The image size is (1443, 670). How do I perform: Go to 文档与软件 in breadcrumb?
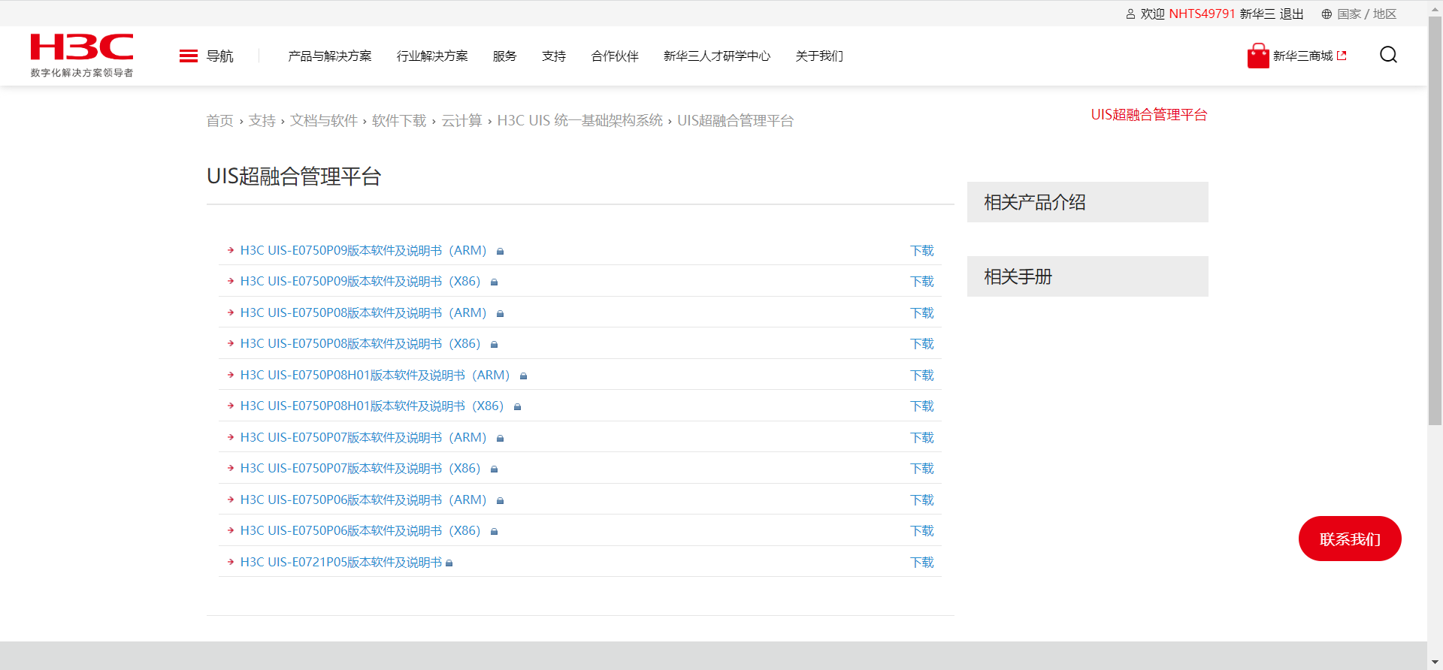[x=324, y=121]
